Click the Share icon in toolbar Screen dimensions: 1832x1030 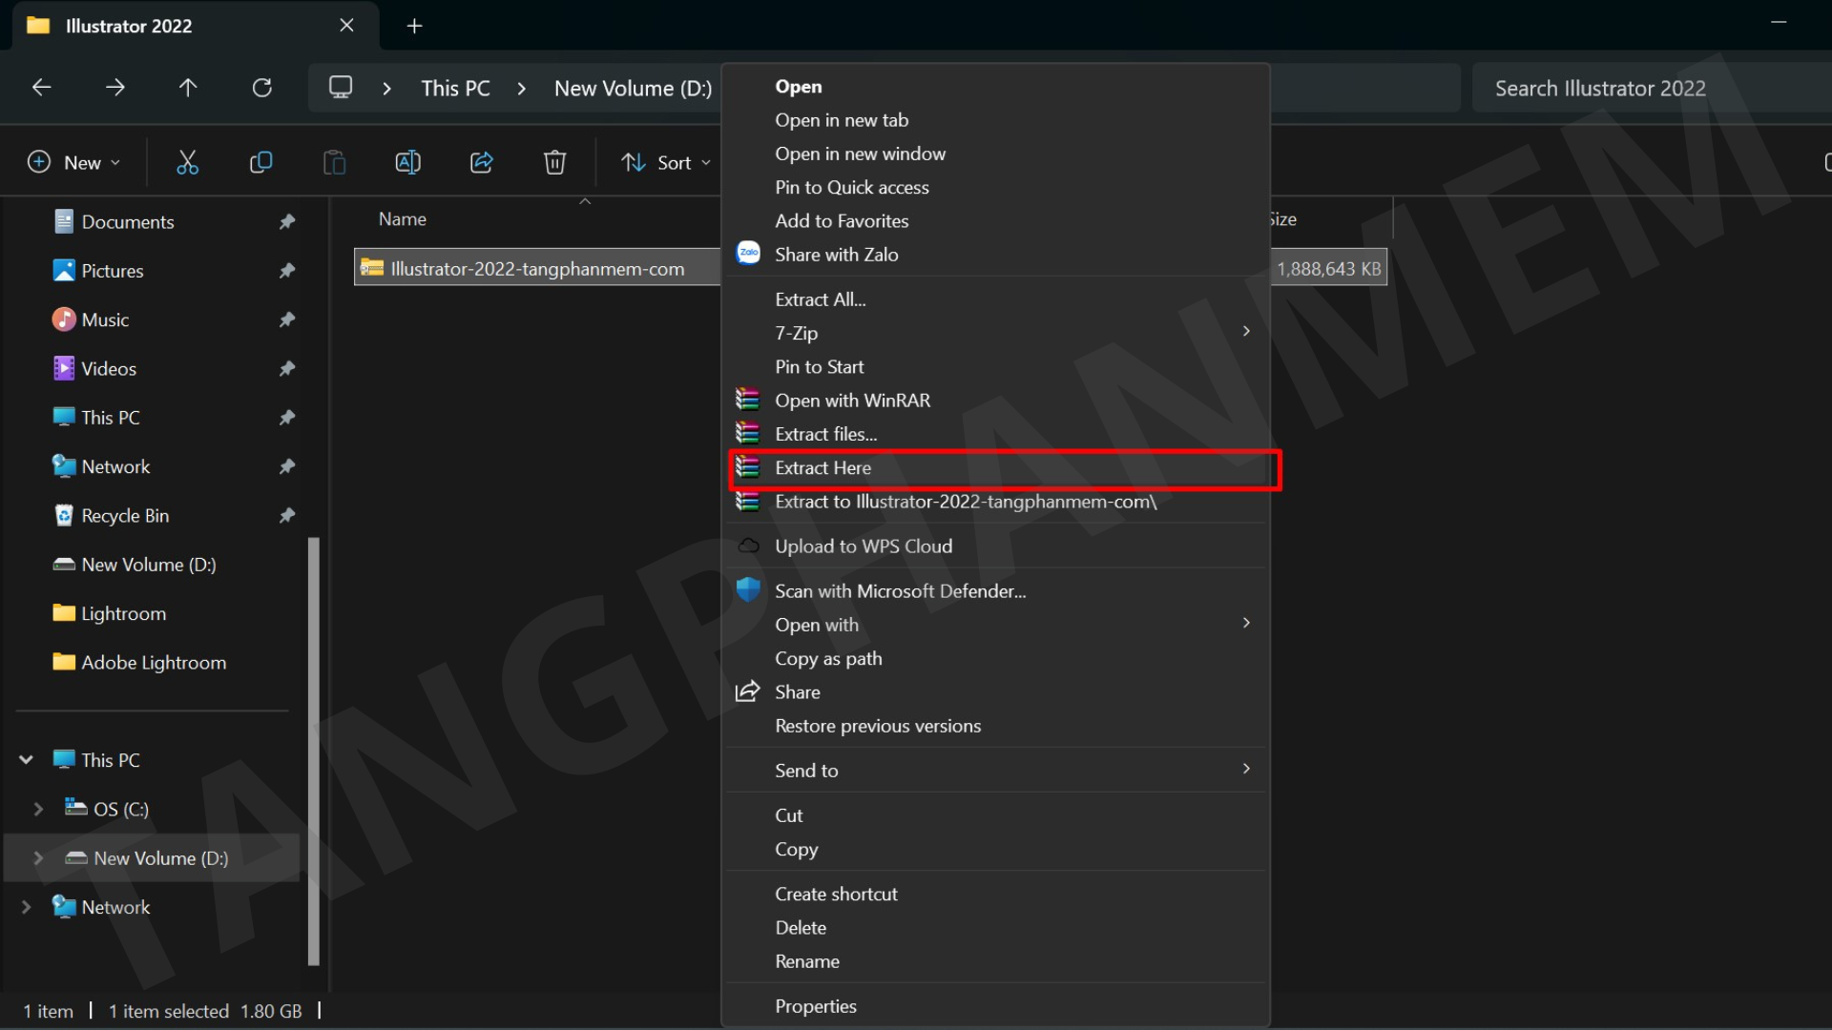(x=482, y=163)
